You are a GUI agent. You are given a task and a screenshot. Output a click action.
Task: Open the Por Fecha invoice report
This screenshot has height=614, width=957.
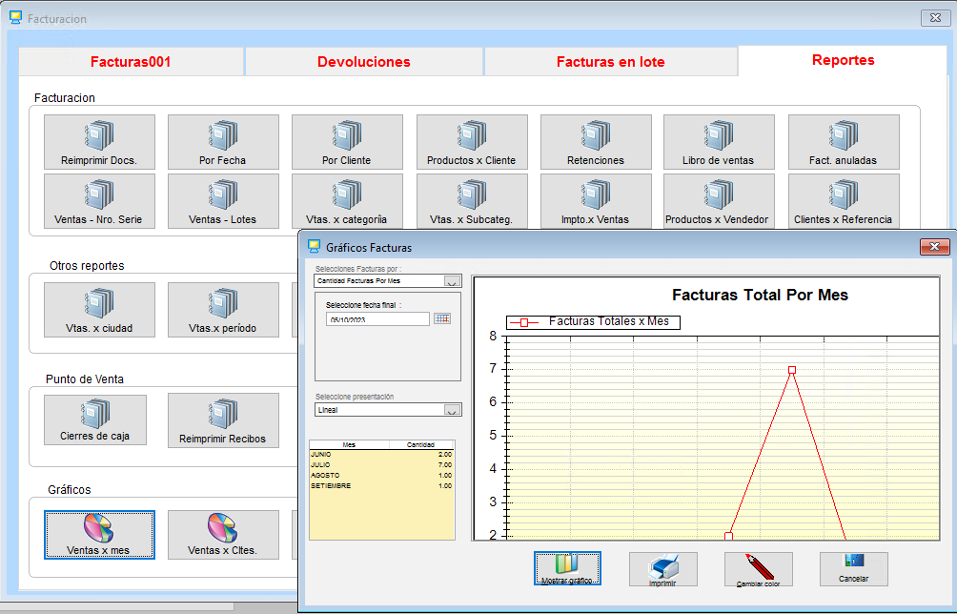223,142
